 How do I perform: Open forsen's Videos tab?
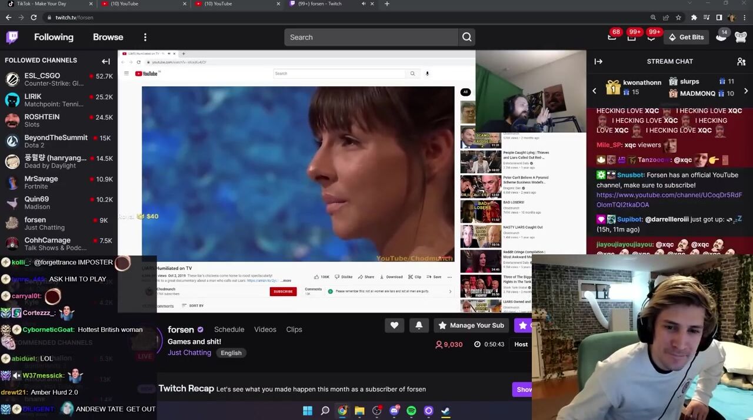(265, 330)
